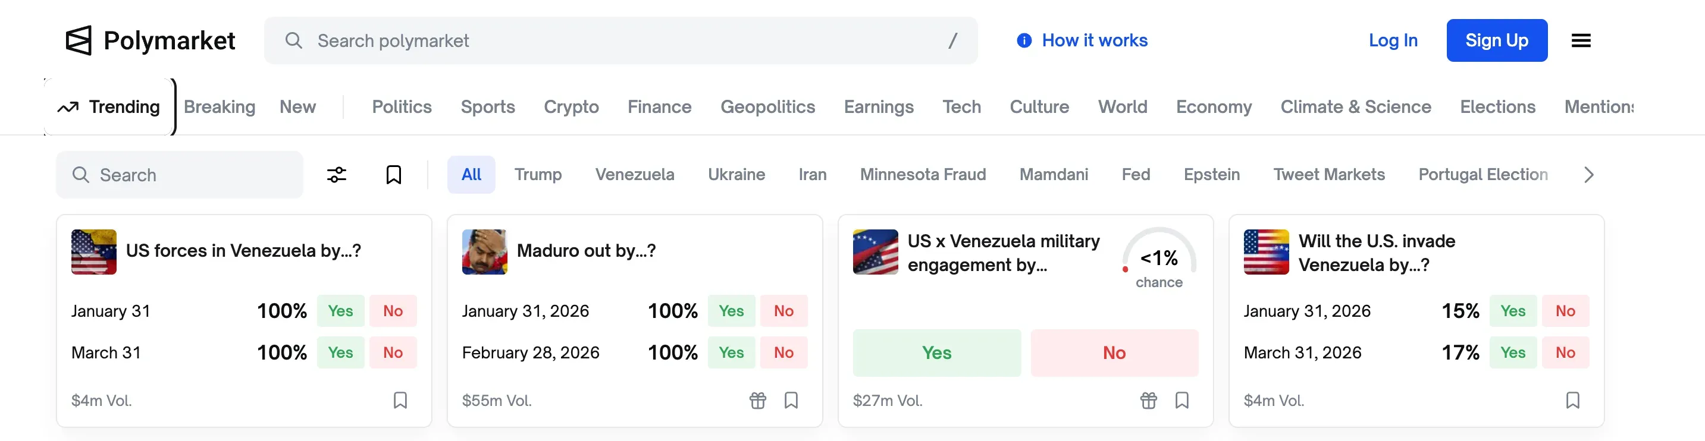Bookmark the Will the U.S. invade Venezuela market
The image size is (1705, 441).
tap(1572, 400)
